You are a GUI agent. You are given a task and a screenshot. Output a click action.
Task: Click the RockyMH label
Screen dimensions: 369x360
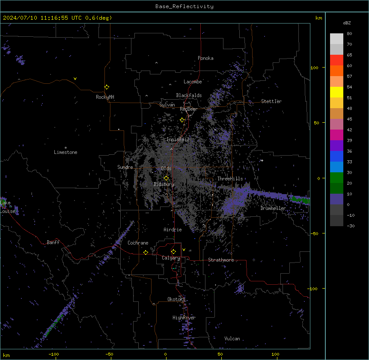105,97
